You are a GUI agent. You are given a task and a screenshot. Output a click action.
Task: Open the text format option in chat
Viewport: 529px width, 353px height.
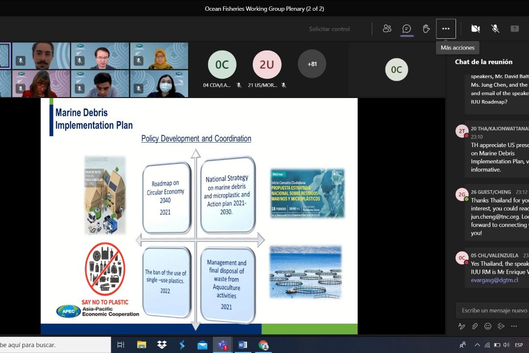tap(461, 326)
